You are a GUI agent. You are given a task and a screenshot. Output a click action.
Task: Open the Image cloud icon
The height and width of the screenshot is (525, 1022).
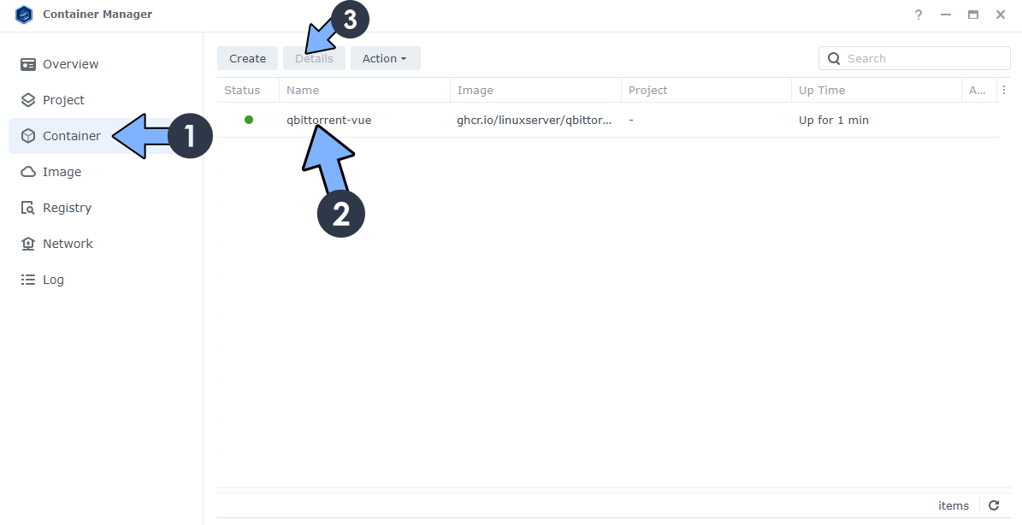coord(28,172)
